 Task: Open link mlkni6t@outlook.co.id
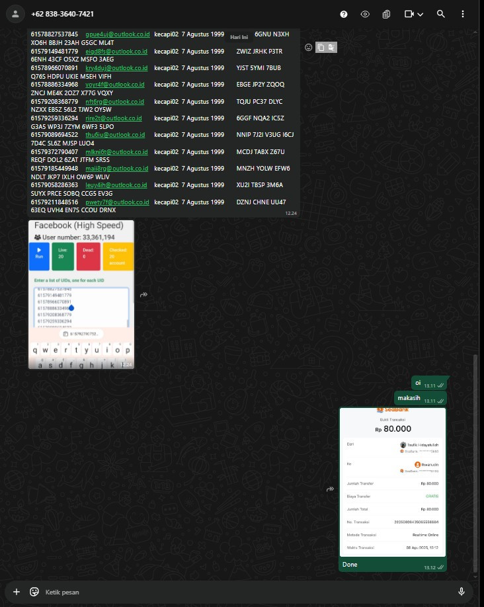tap(116, 152)
